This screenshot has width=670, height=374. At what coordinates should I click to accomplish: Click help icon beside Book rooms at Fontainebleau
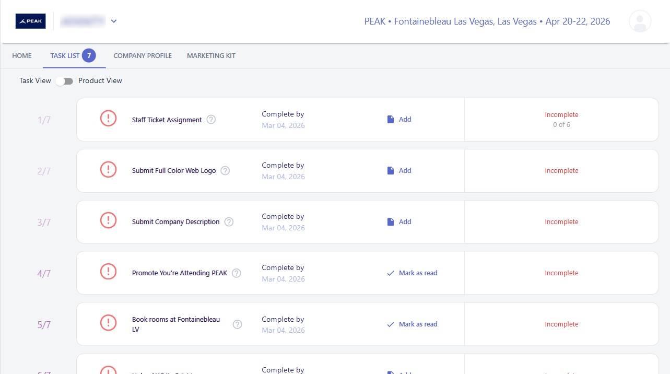tap(237, 324)
